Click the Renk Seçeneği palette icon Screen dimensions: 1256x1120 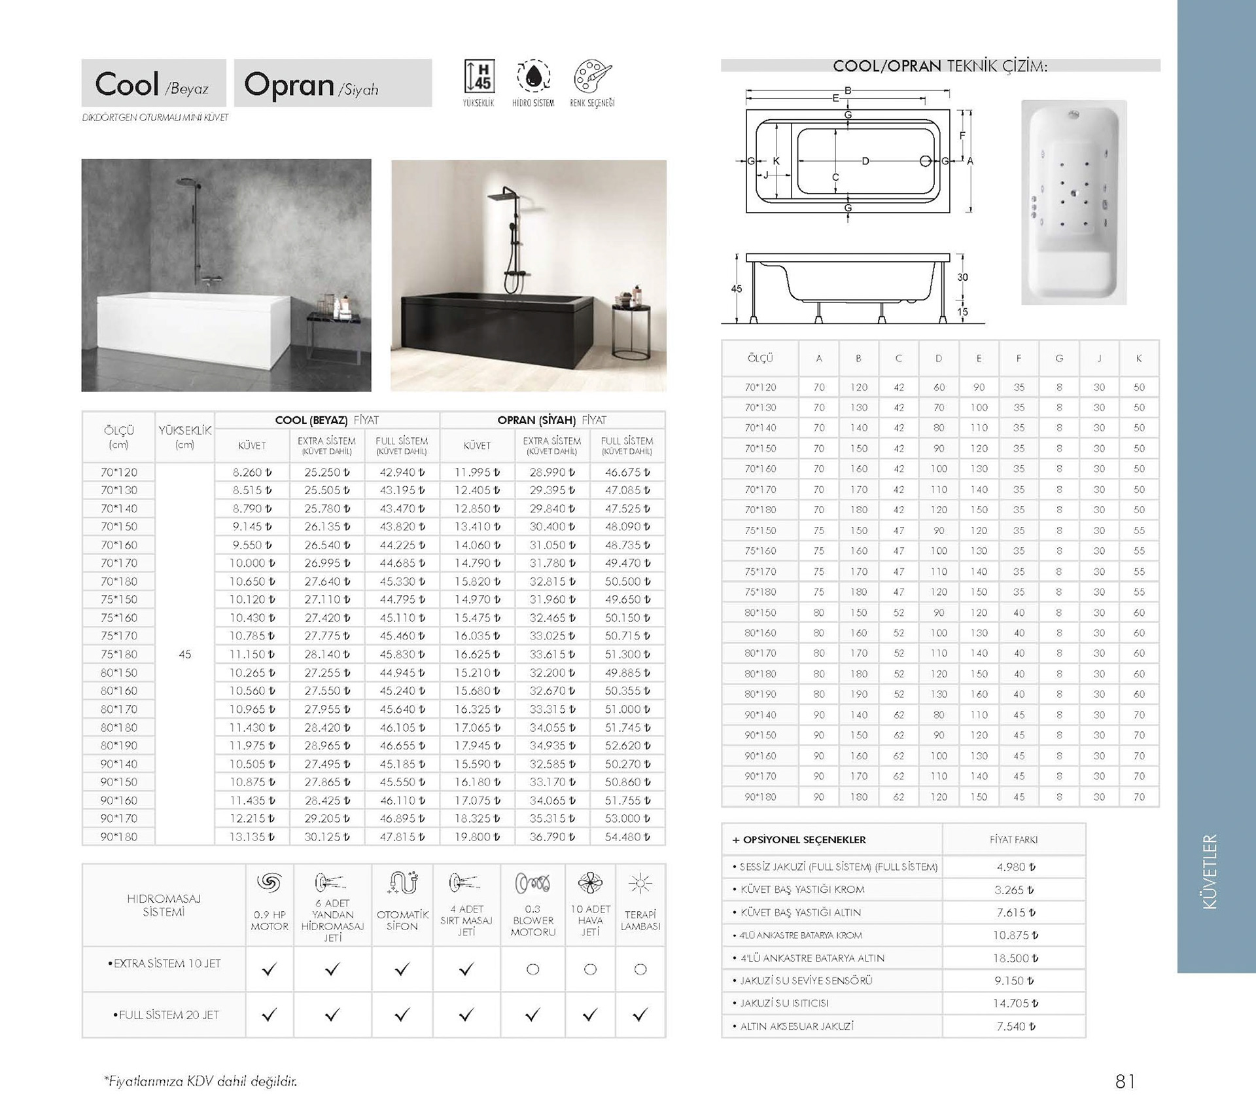point(592,76)
